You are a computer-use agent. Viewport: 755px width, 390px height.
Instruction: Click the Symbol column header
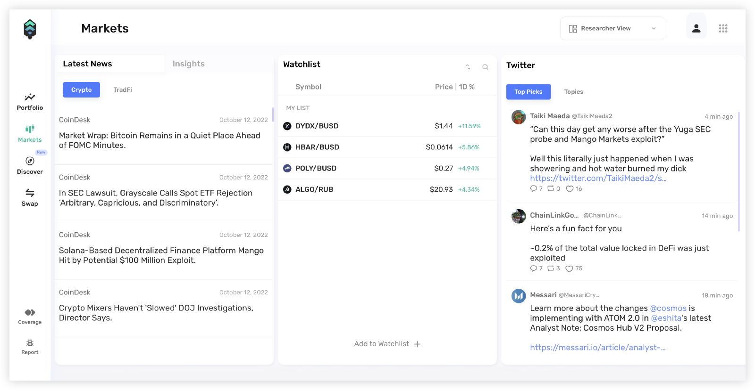[x=308, y=87]
